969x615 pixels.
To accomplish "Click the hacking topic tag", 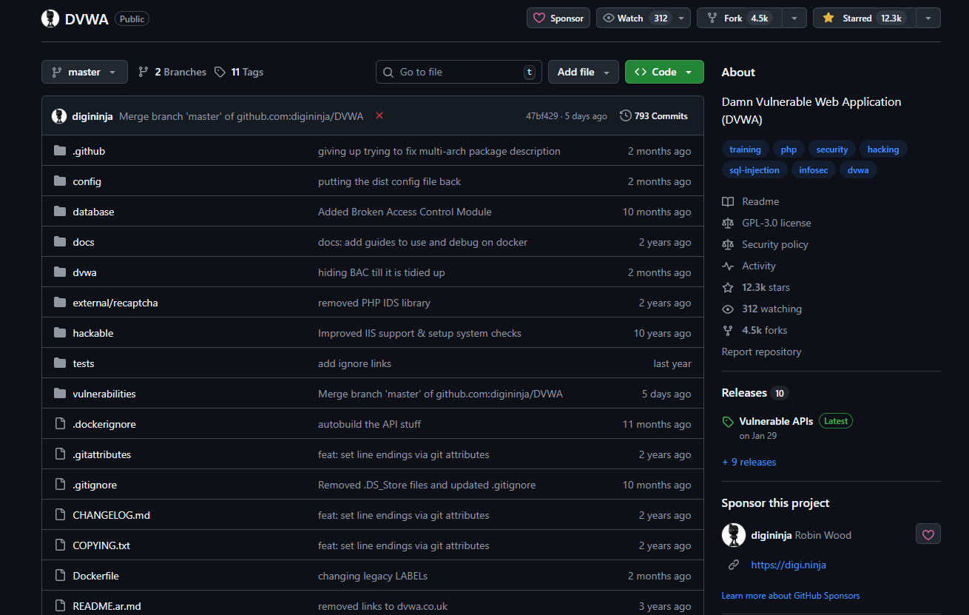I will (x=883, y=149).
